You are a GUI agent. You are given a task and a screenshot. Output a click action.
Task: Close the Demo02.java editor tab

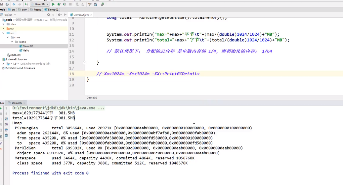pos(91,15)
